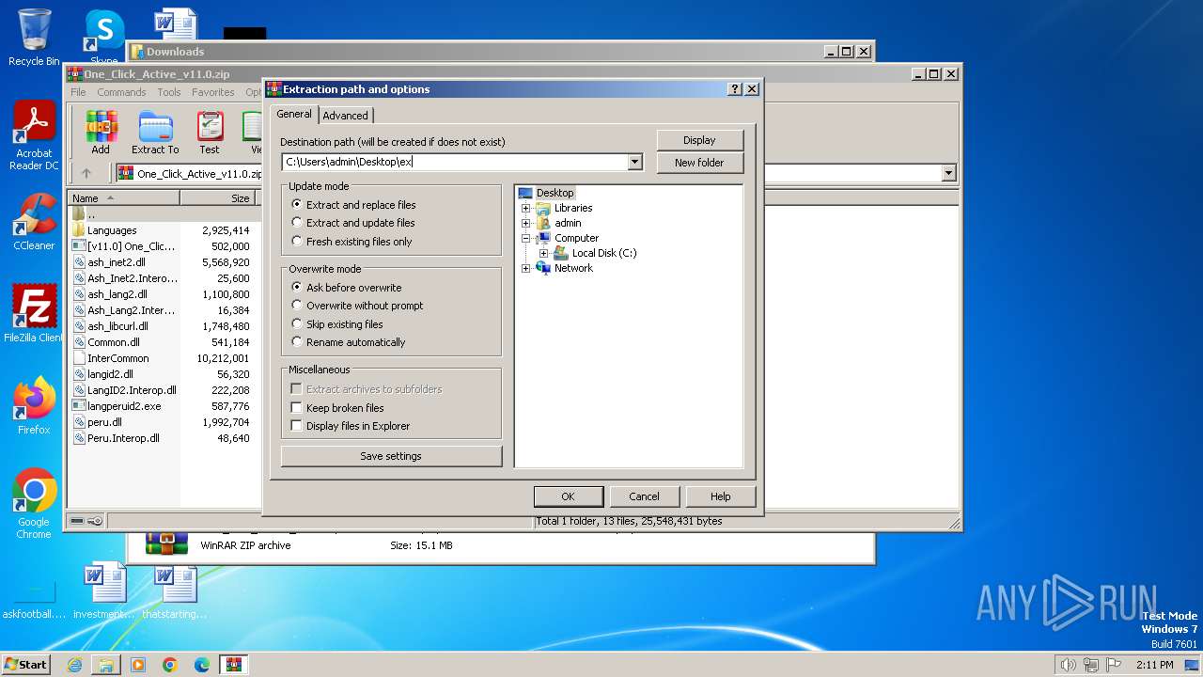1203x677 pixels.
Task: Click the Help button in the dialog
Action: pos(720,496)
